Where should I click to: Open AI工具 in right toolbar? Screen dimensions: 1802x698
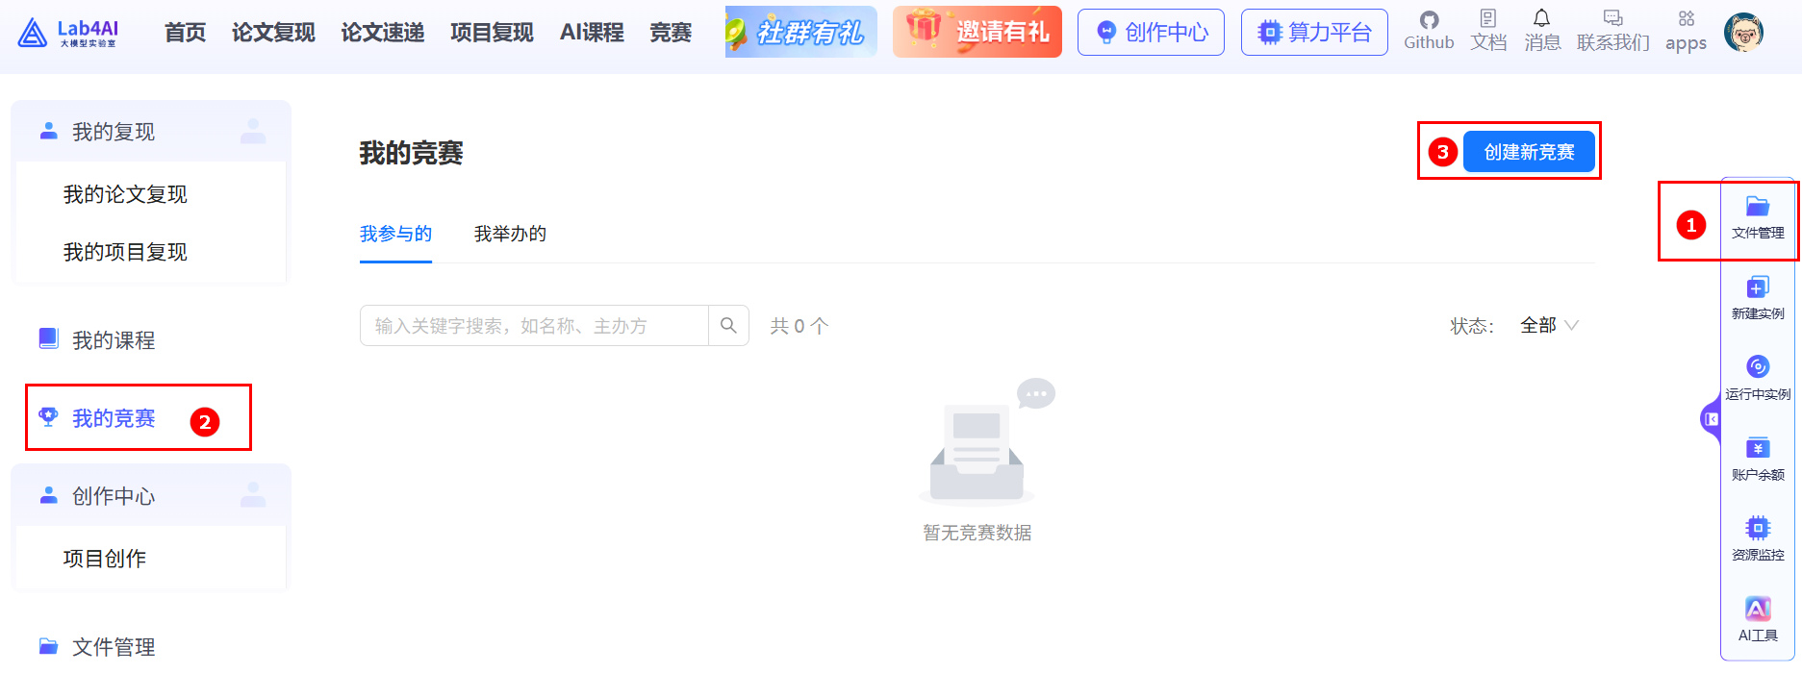coord(1758,620)
